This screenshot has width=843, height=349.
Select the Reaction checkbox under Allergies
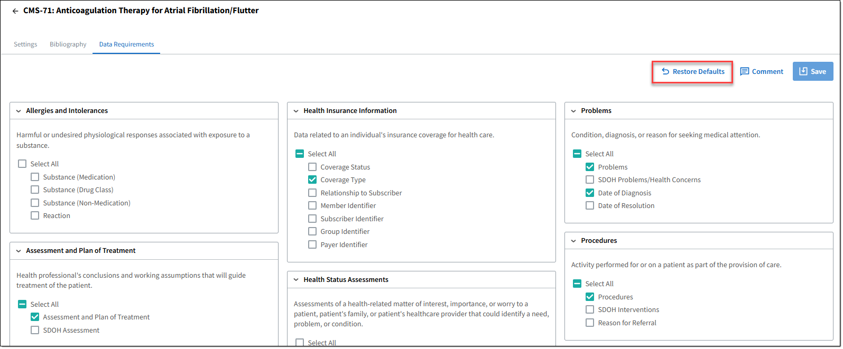[x=35, y=215]
